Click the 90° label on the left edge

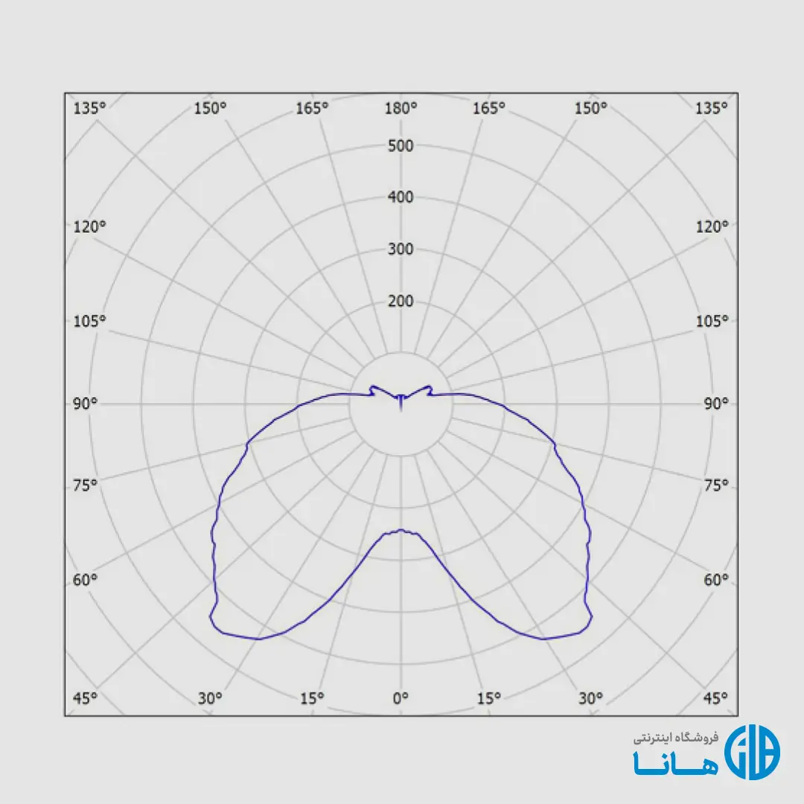click(x=85, y=403)
